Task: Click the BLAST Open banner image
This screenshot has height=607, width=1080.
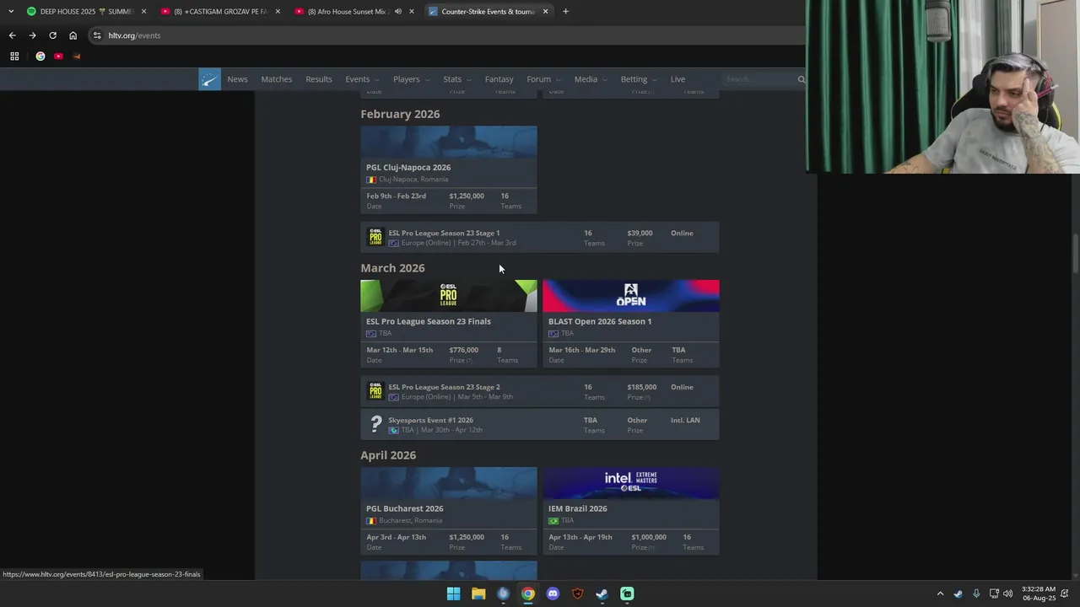Action: coord(631,296)
